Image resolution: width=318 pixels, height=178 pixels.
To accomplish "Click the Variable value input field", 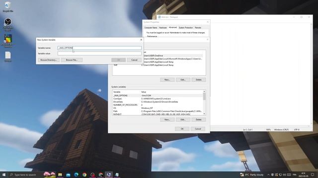I will 99,53.
